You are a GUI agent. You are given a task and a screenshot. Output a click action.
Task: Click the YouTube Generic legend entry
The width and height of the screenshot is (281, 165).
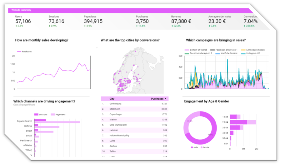pos(226,53)
